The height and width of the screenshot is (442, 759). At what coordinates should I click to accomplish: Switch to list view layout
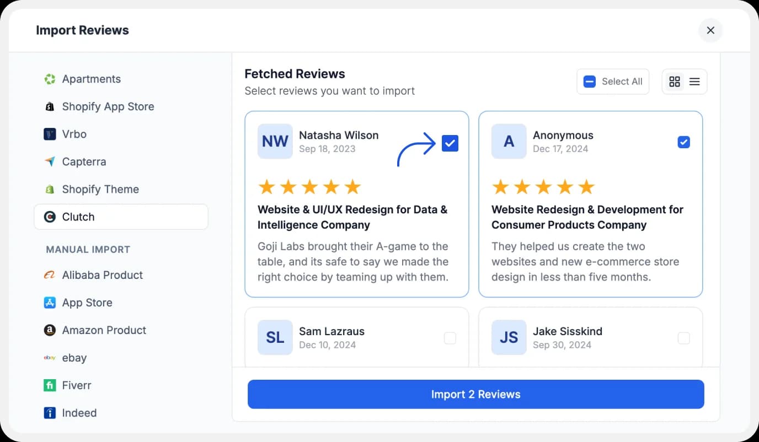[x=694, y=81]
